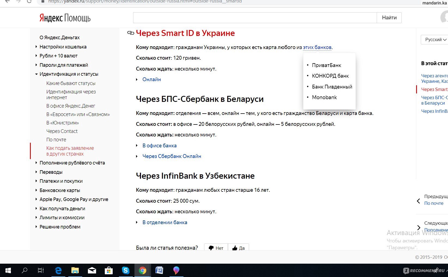Expand Через Сбербанк Онлайн instructions
The image size is (448, 277).
pos(172,156)
